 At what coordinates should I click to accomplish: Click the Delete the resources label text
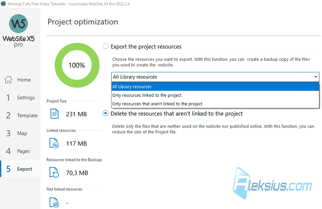tap(177, 114)
